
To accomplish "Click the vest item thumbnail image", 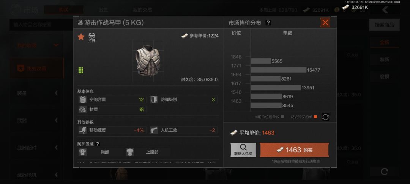I will click(x=148, y=61).
